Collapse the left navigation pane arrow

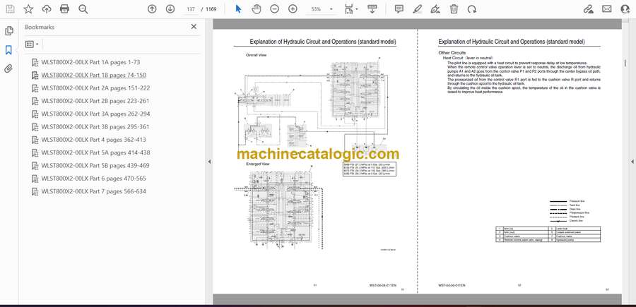tap(209, 162)
